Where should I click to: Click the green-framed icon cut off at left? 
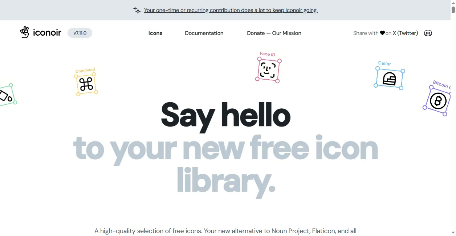click(x=5, y=96)
